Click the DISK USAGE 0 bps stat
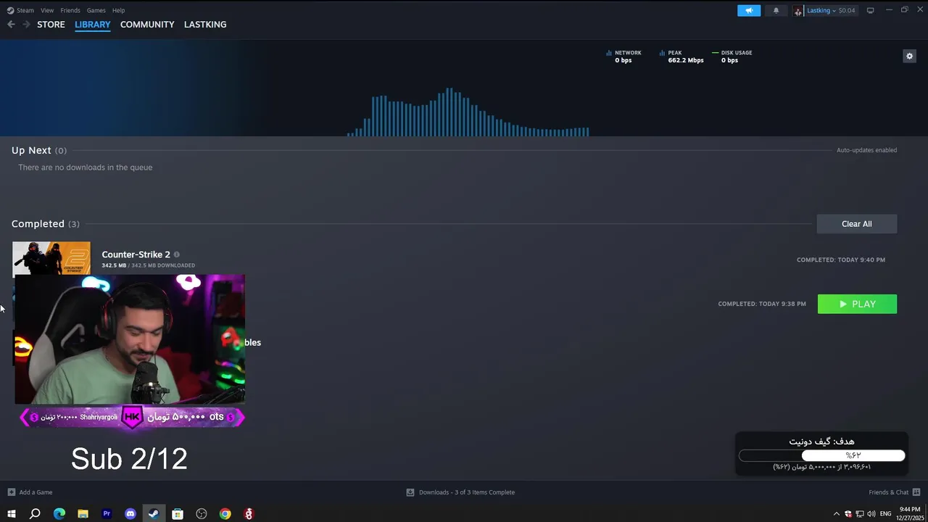 (x=732, y=57)
